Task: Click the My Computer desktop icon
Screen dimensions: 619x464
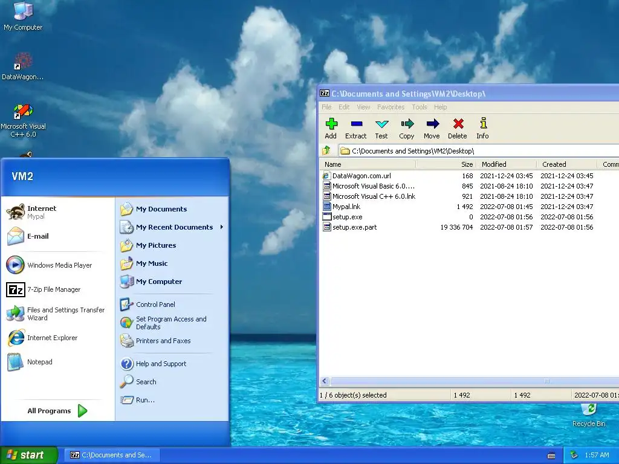Action: [23, 16]
